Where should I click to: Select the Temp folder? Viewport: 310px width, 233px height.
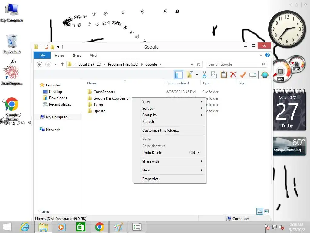(x=98, y=105)
